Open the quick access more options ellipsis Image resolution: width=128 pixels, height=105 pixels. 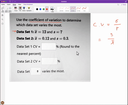15,2
